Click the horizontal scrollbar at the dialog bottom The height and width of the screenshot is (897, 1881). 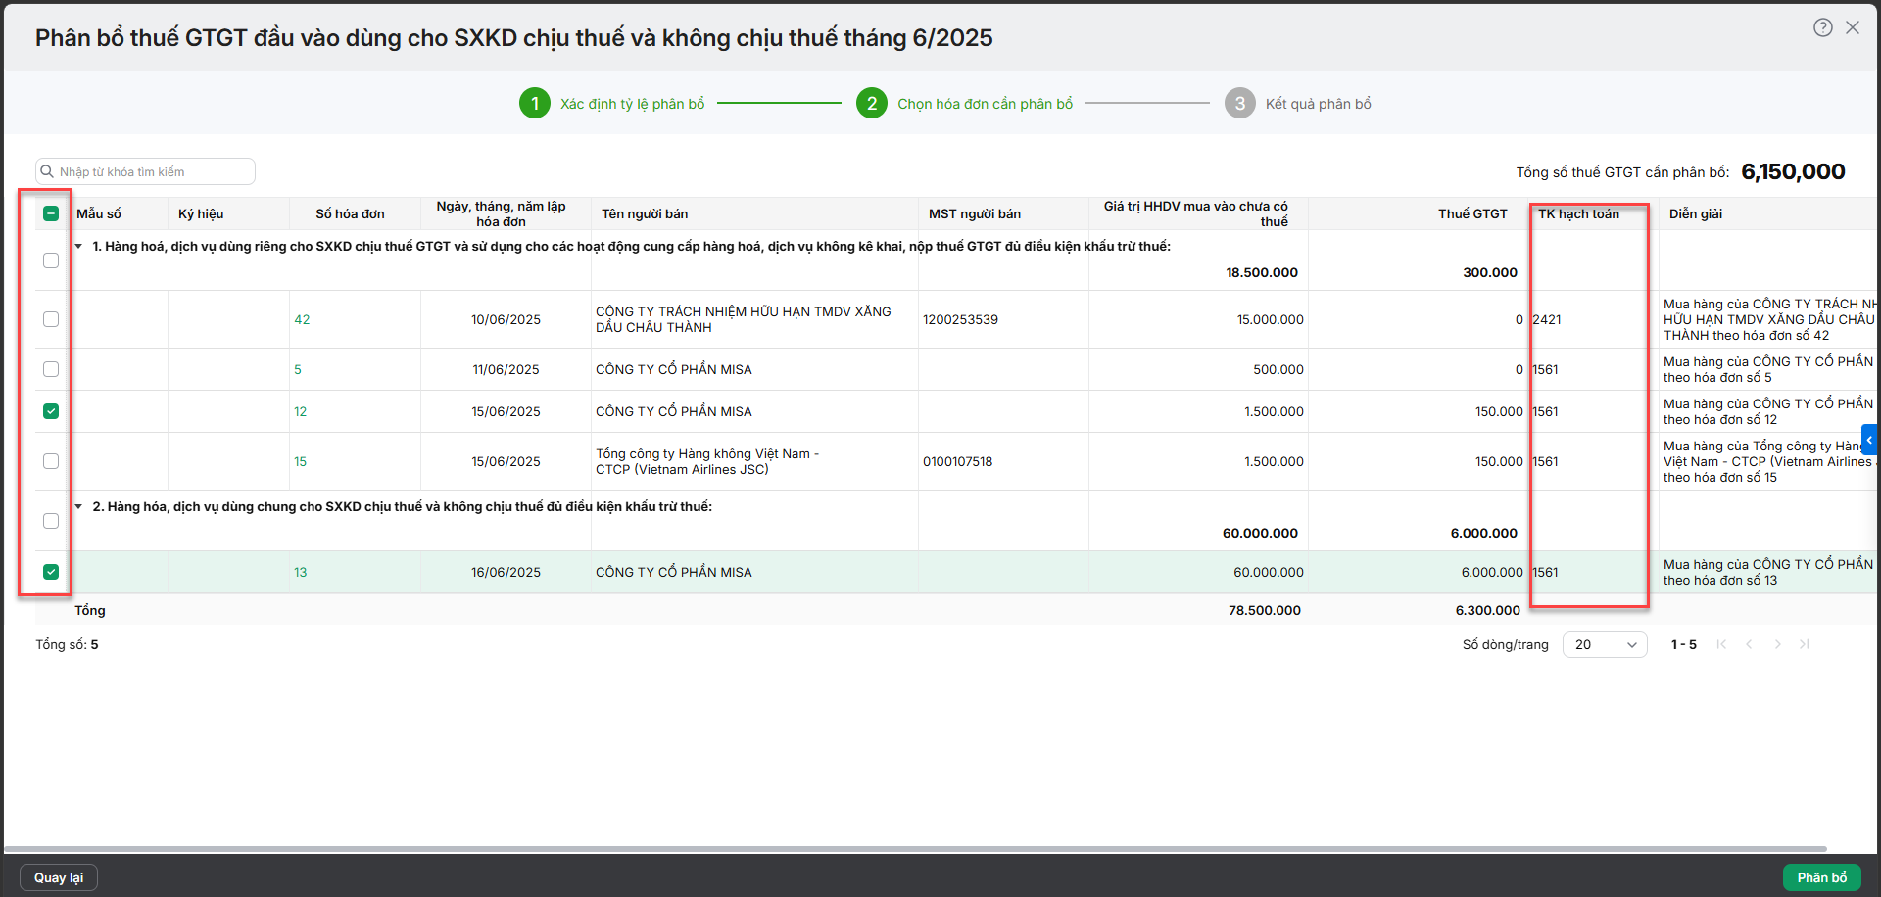pos(916,848)
